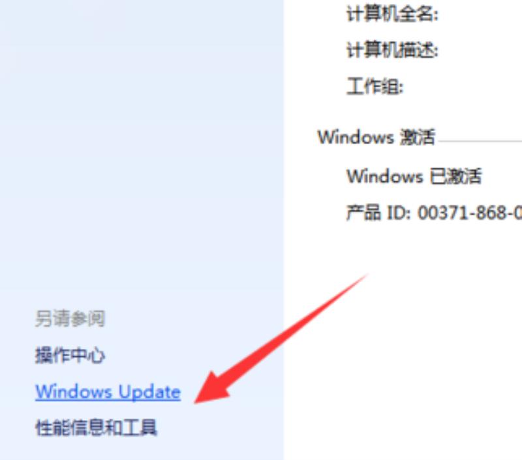Screen dimensions: 522x460
Task: Click the Windows 激活 section heading
Action: [x=376, y=137]
